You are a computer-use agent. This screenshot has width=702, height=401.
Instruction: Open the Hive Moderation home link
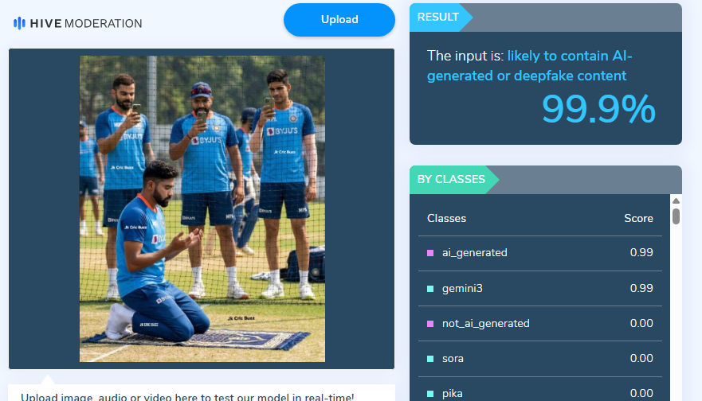coord(78,23)
